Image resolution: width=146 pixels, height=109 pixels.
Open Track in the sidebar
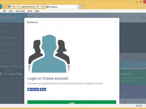[x=6, y=25]
